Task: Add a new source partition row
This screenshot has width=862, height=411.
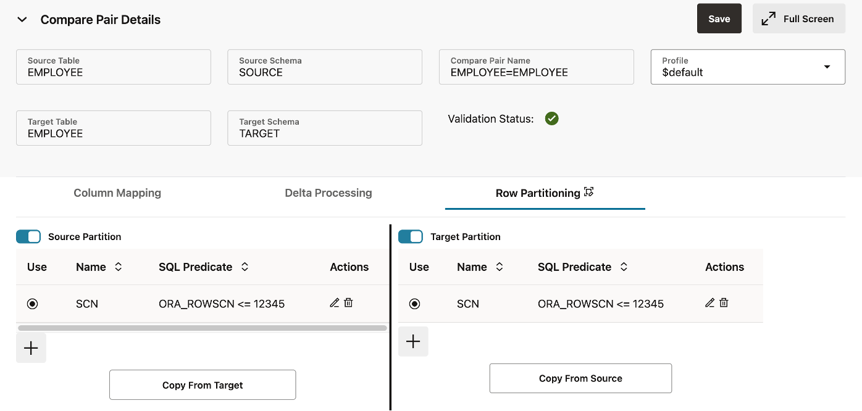Action: pos(31,348)
